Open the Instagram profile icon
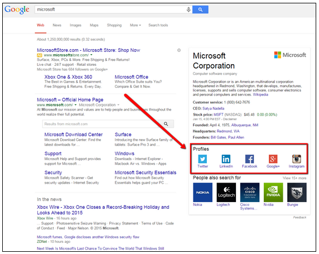 [x=297, y=159]
